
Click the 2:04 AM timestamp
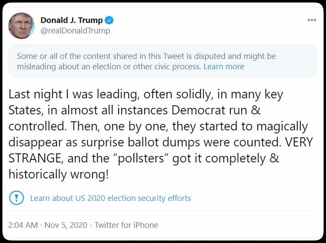(23, 225)
